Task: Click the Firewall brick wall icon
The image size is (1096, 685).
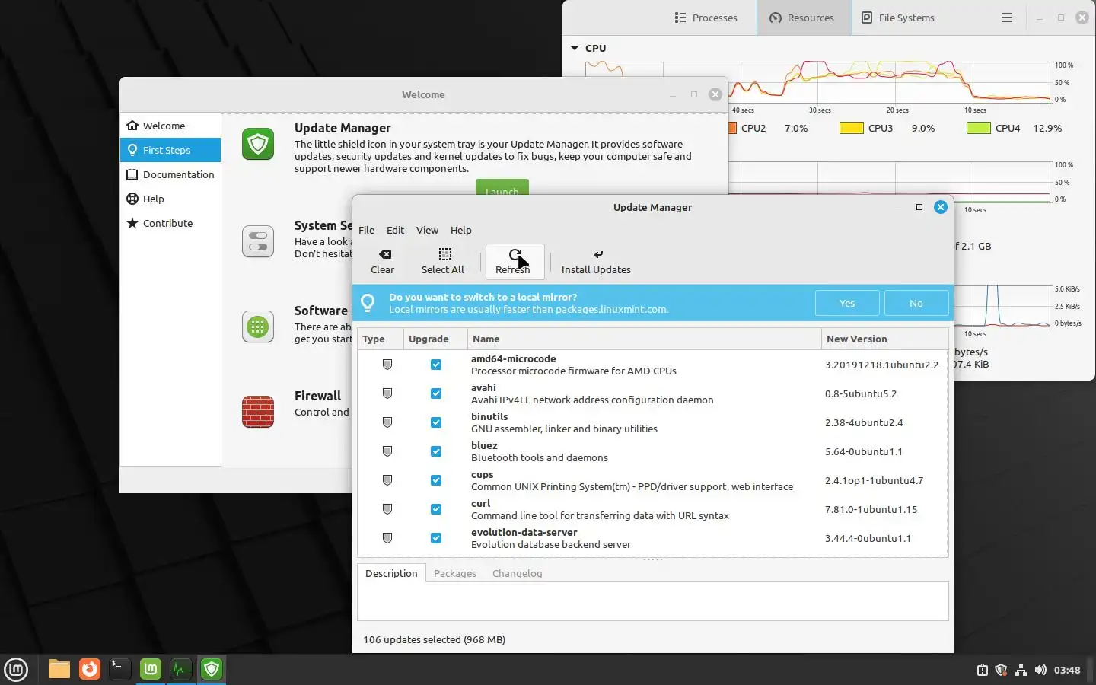Action: pos(258,412)
